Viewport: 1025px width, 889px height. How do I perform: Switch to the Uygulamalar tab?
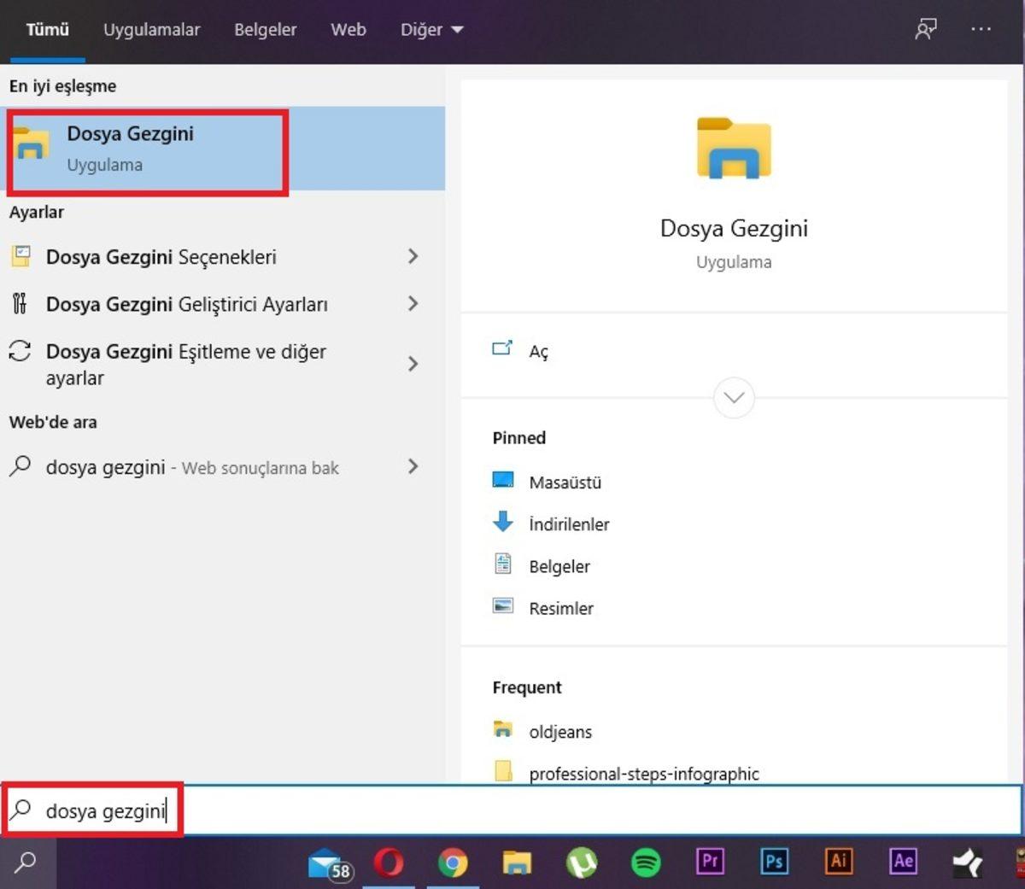(151, 30)
